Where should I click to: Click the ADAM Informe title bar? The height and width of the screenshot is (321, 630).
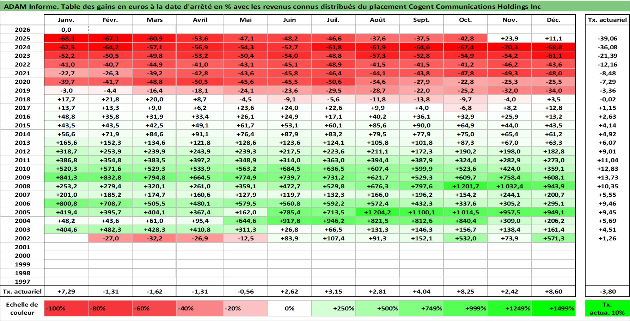315,6
